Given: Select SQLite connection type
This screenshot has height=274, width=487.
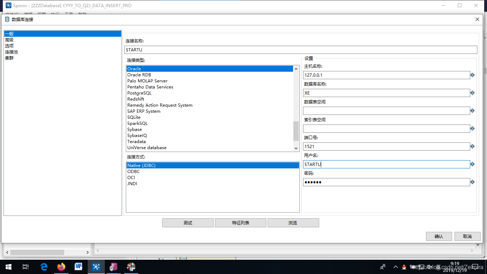Looking at the screenshot, I should click(x=210, y=117).
